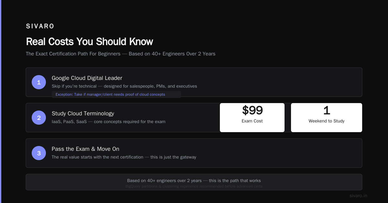Screen dimensions: 388x203
Task: Click the IaaS, PaaS, SaaS description text
Action: (x=109, y=122)
